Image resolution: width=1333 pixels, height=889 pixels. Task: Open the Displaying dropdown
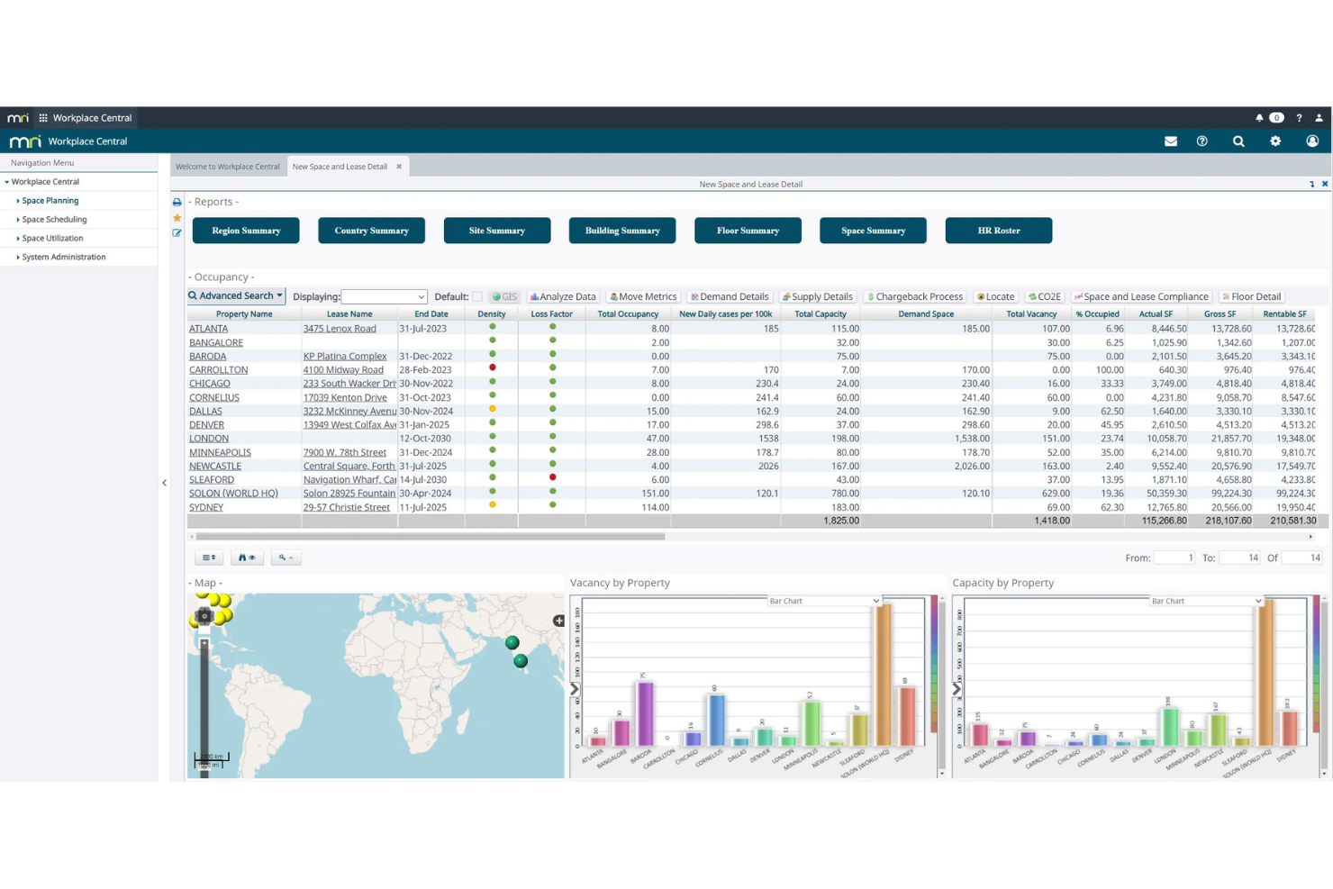[384, 296]
